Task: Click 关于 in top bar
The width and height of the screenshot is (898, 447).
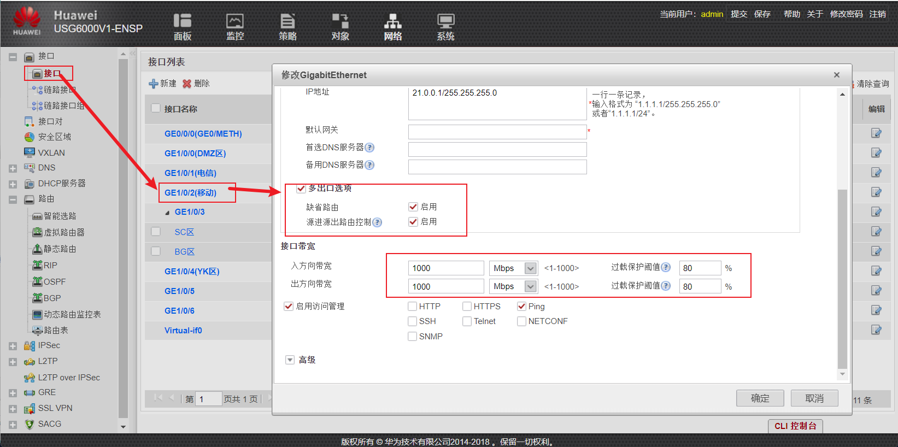Action: [x=815, y=14]
